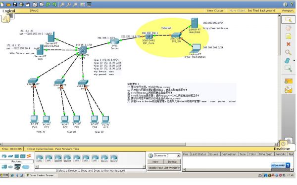297x185 pixels.
Task: Click Power Cycle Devices
Action: (40, 149)
